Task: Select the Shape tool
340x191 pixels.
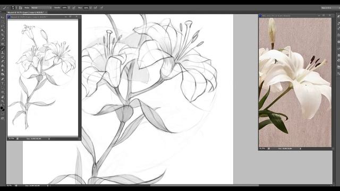Action: [2, 92]
